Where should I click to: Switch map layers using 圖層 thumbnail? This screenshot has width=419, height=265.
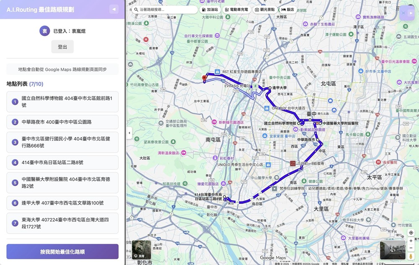point(141,250)
